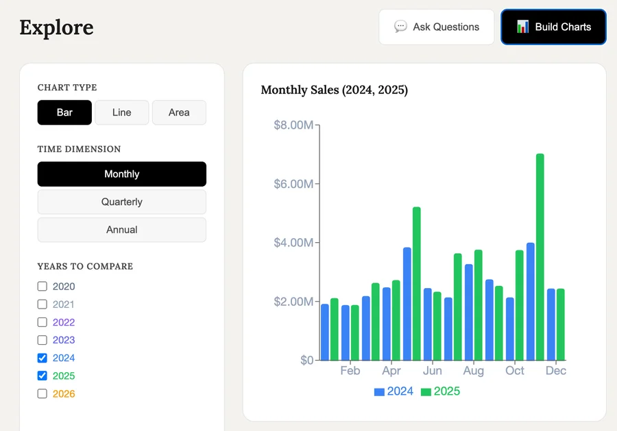Viewport: 617px width, 431px height.
Task: Switch time dimension to Quarterly
Action: (x=121, y=202)
